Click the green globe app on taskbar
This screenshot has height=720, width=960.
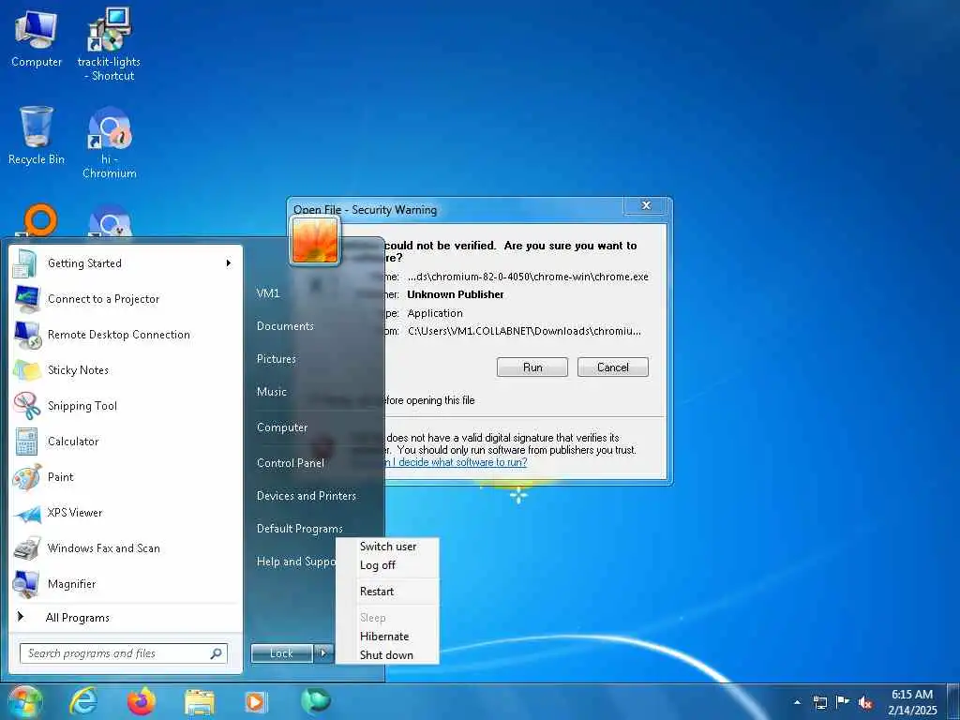click(315, 701)
